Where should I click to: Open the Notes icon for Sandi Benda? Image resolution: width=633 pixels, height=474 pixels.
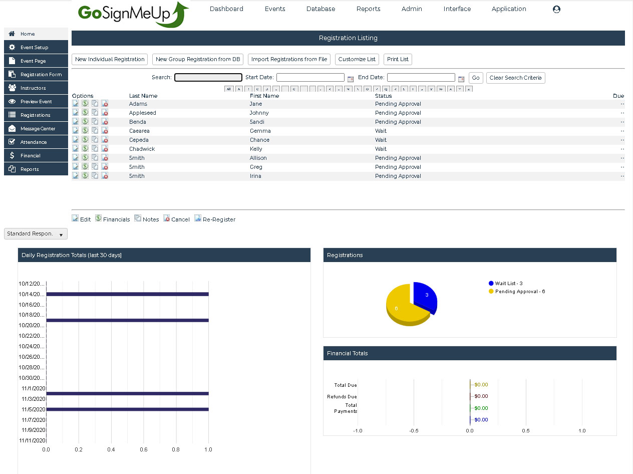click(x=95, y=122)
